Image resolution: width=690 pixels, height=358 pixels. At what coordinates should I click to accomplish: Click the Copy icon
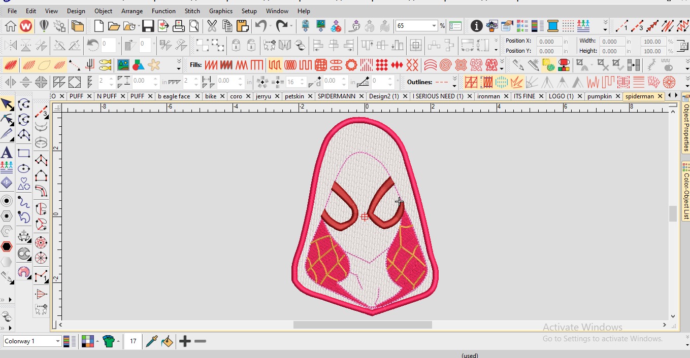pos(227,26)
